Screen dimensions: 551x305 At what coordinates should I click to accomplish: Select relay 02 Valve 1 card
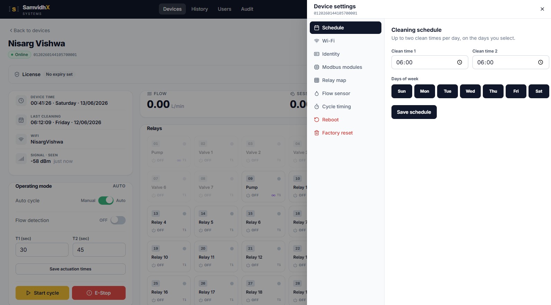(x=216, y=152)
